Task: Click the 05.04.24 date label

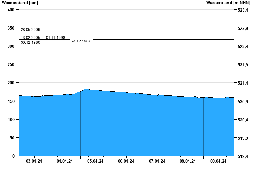Action: click(96, 161)
